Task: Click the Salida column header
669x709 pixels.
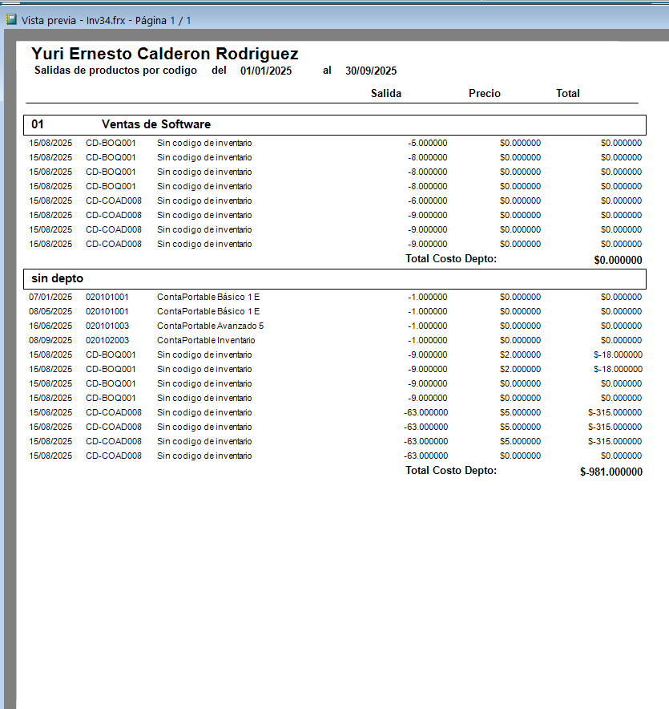Action: coord(386,93)
